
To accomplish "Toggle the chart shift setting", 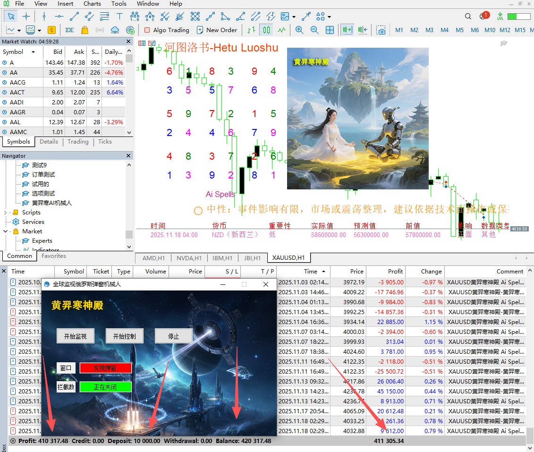I will pos(363,30).
